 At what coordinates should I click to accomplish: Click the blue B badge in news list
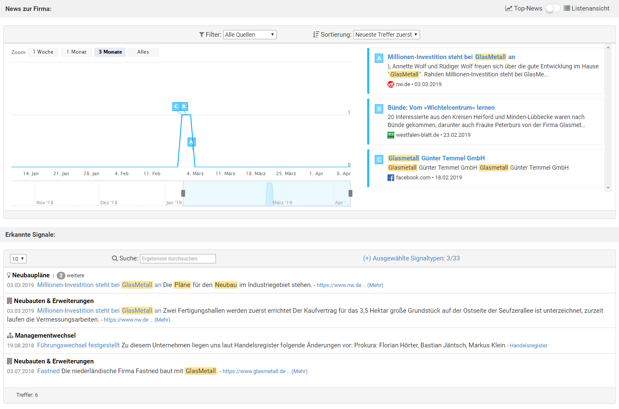tap(379, 109)
